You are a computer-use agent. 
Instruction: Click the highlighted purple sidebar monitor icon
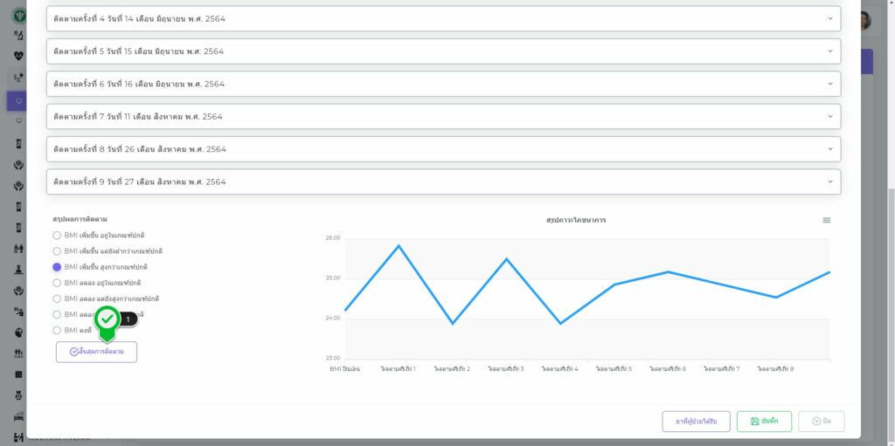(18, 101)
